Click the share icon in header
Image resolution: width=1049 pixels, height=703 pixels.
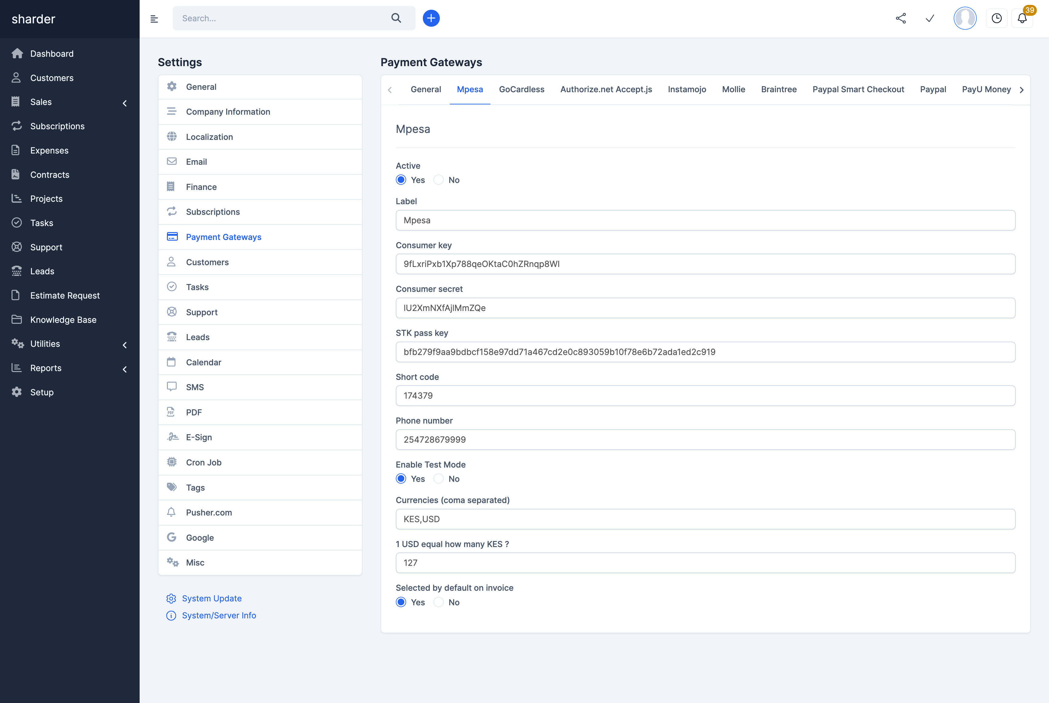(901, 19)
